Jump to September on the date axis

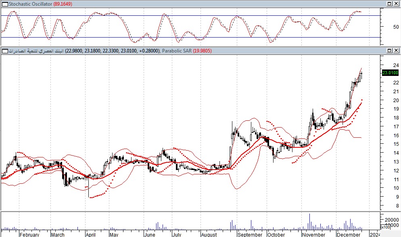[x=250, y=234]
